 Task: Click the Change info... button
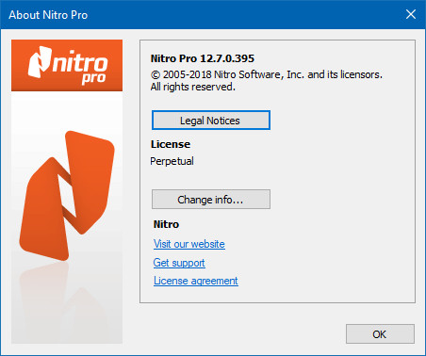point(211,200)
